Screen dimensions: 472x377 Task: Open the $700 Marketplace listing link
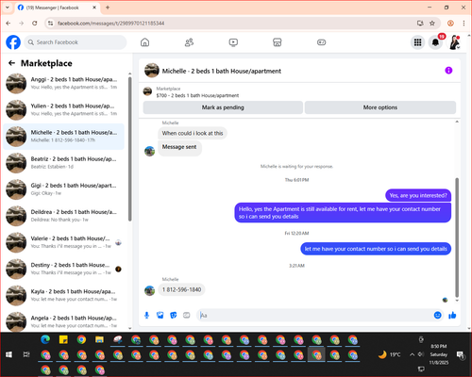[197, 95]
